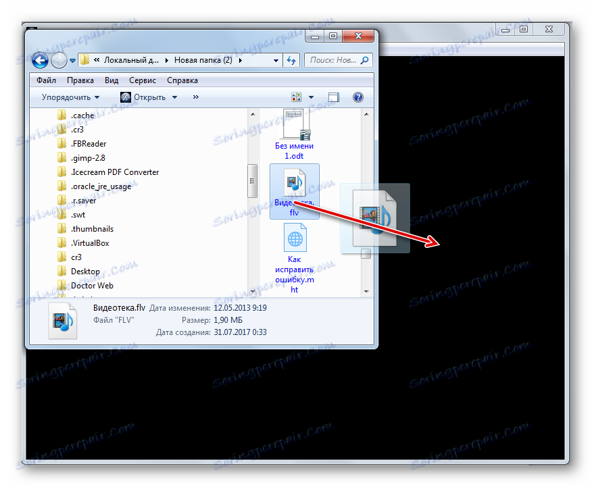The height and width of the screenshot is (487, 594).
Task: Select the .oracle_jre_usage folder
Action: coord(101,186)
